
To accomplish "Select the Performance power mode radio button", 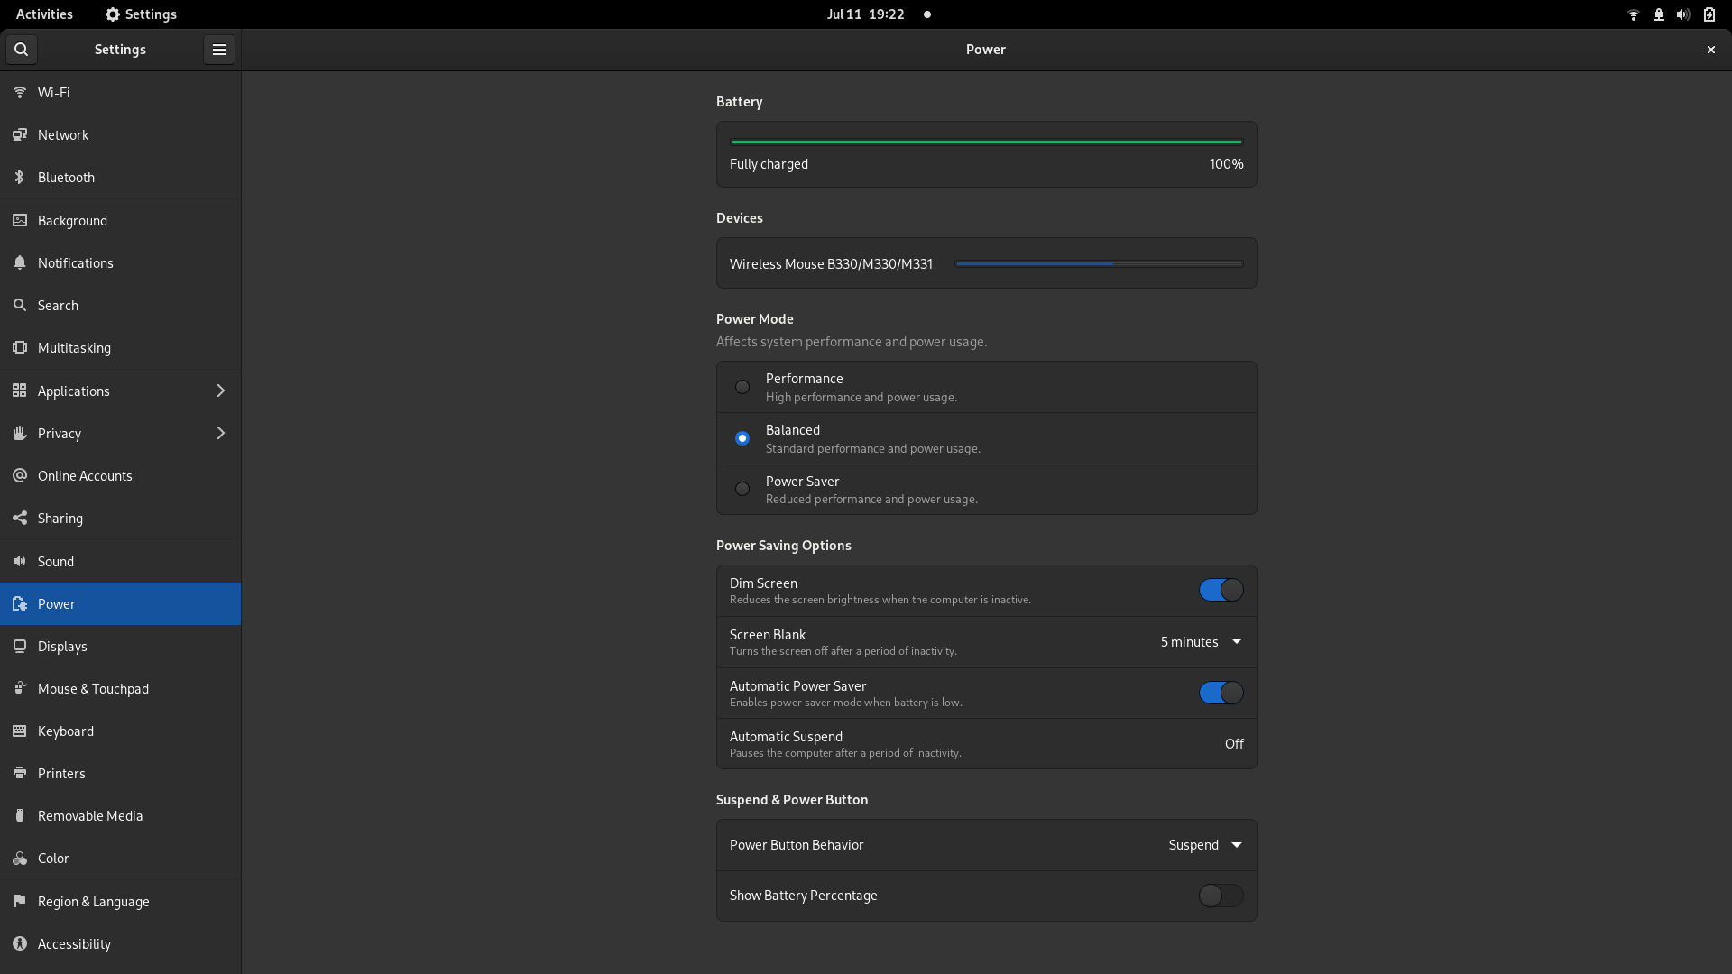I will pos(742,387).
